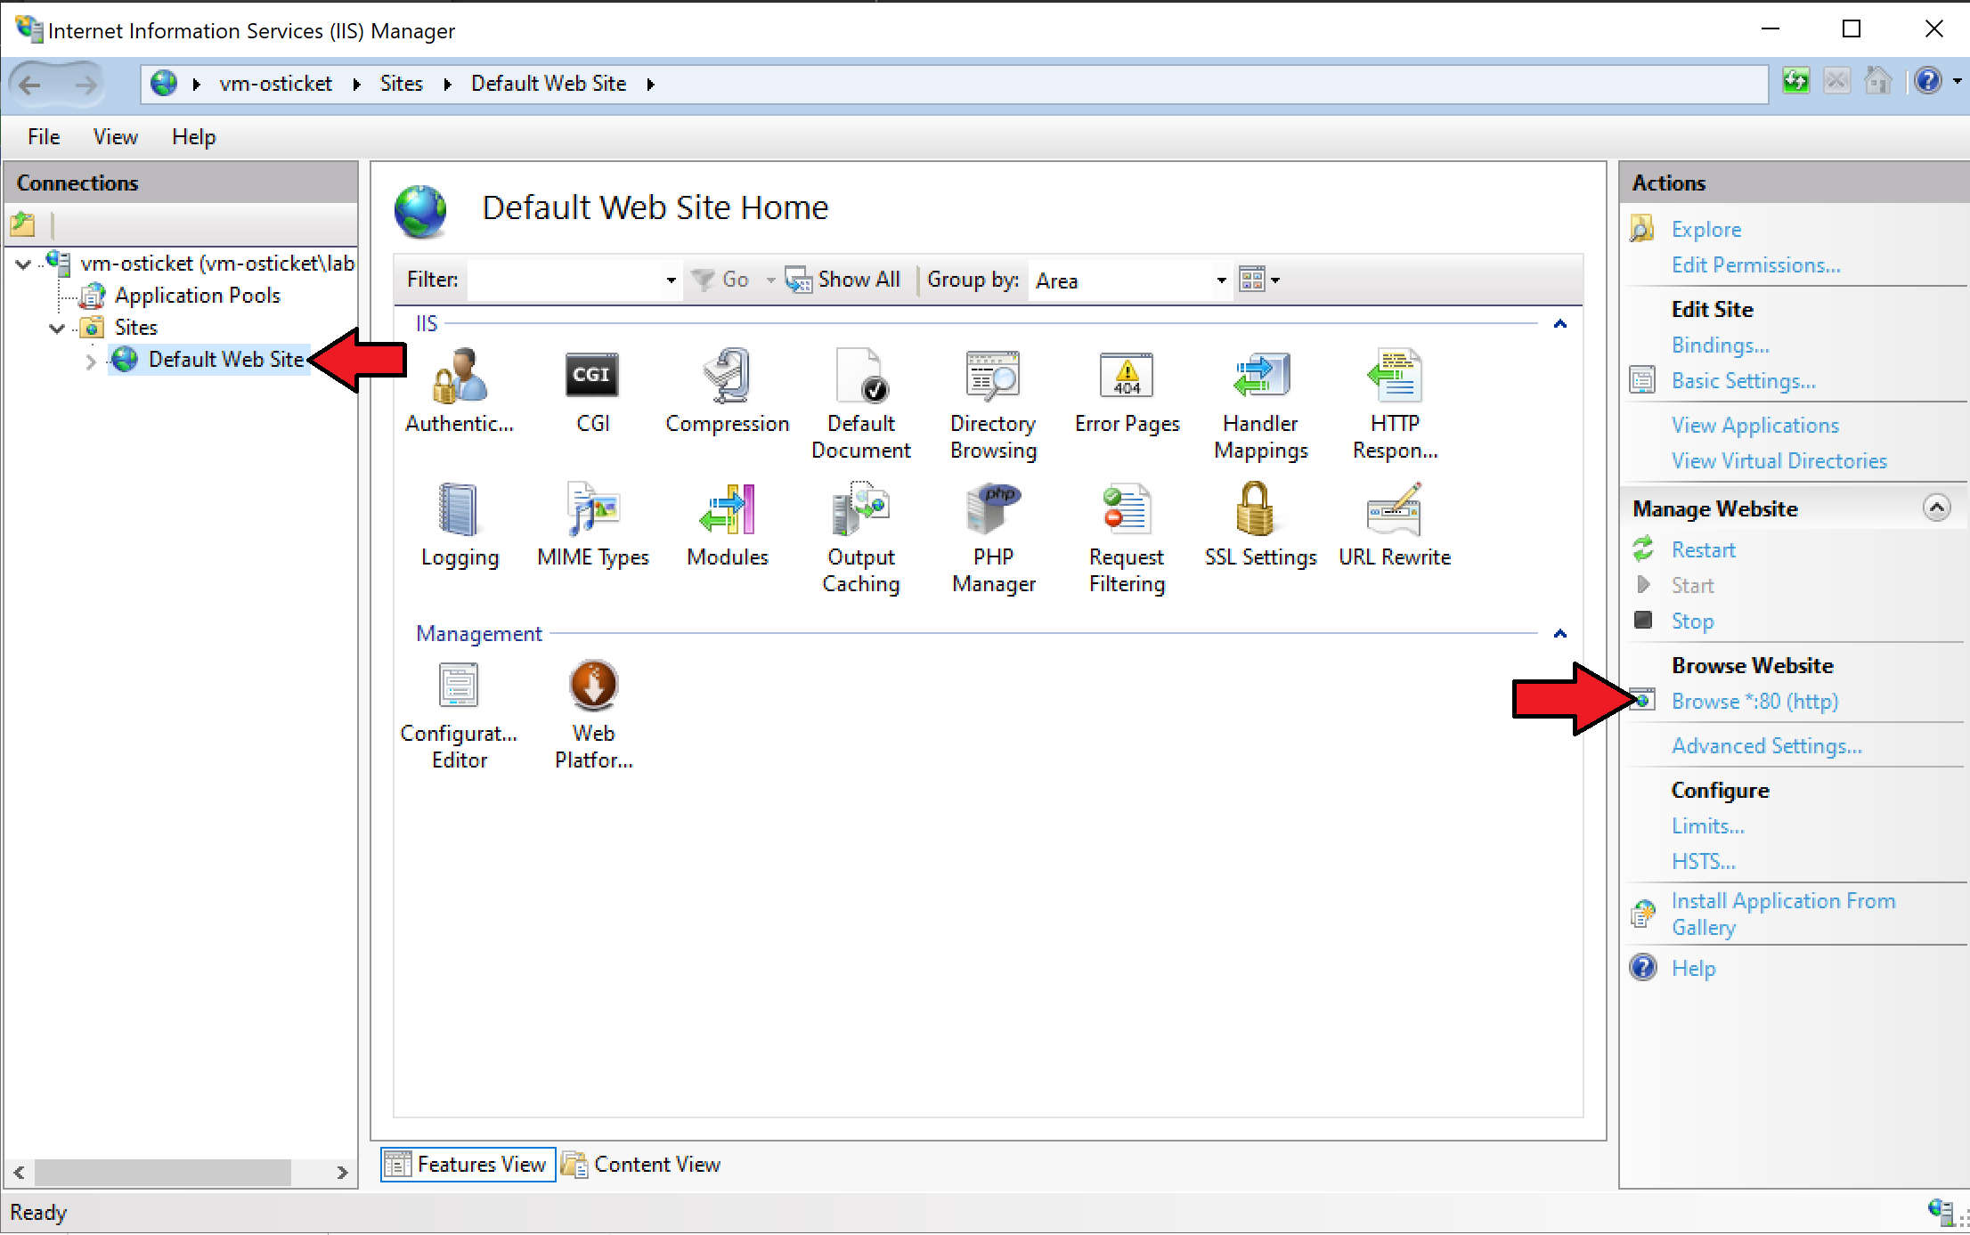Expand the Default Web Site tree node
This screenshot has height=1235, width=1970.
[x=90, y=361]
